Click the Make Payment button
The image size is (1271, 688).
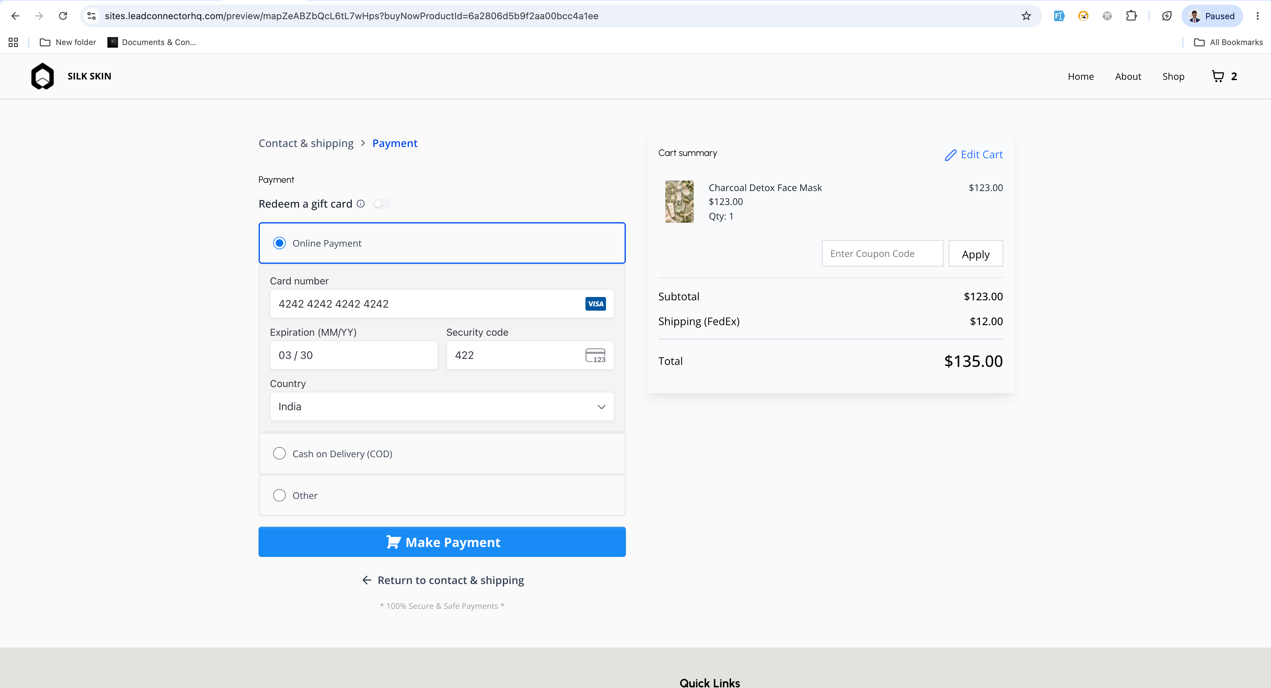(442, 542)
